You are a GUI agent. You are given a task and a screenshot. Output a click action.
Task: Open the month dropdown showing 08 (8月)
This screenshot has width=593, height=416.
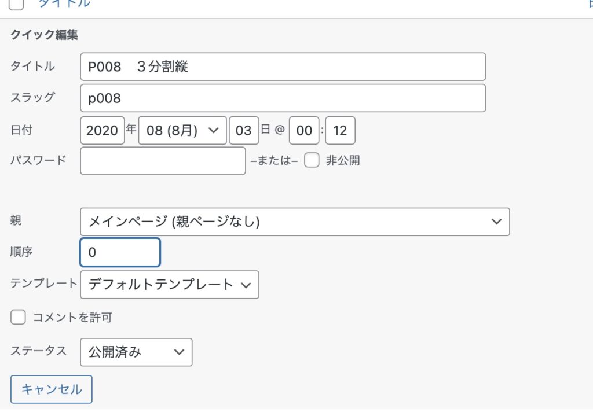click(x=182, y=131)
